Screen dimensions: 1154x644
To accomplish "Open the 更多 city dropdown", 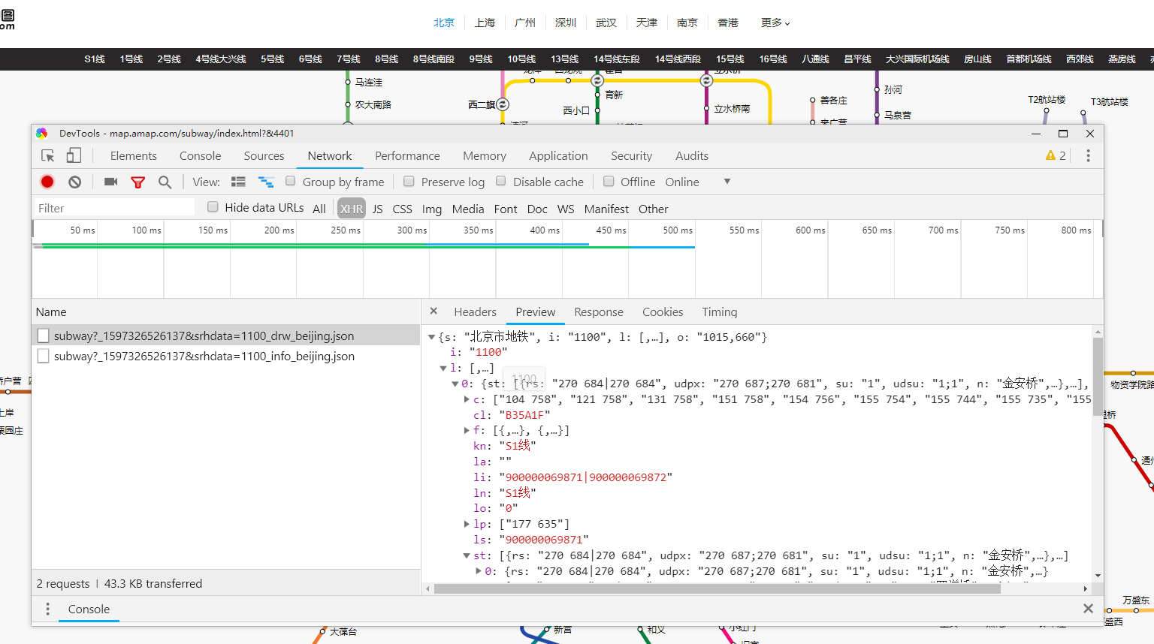I will (x=775, y=23).
